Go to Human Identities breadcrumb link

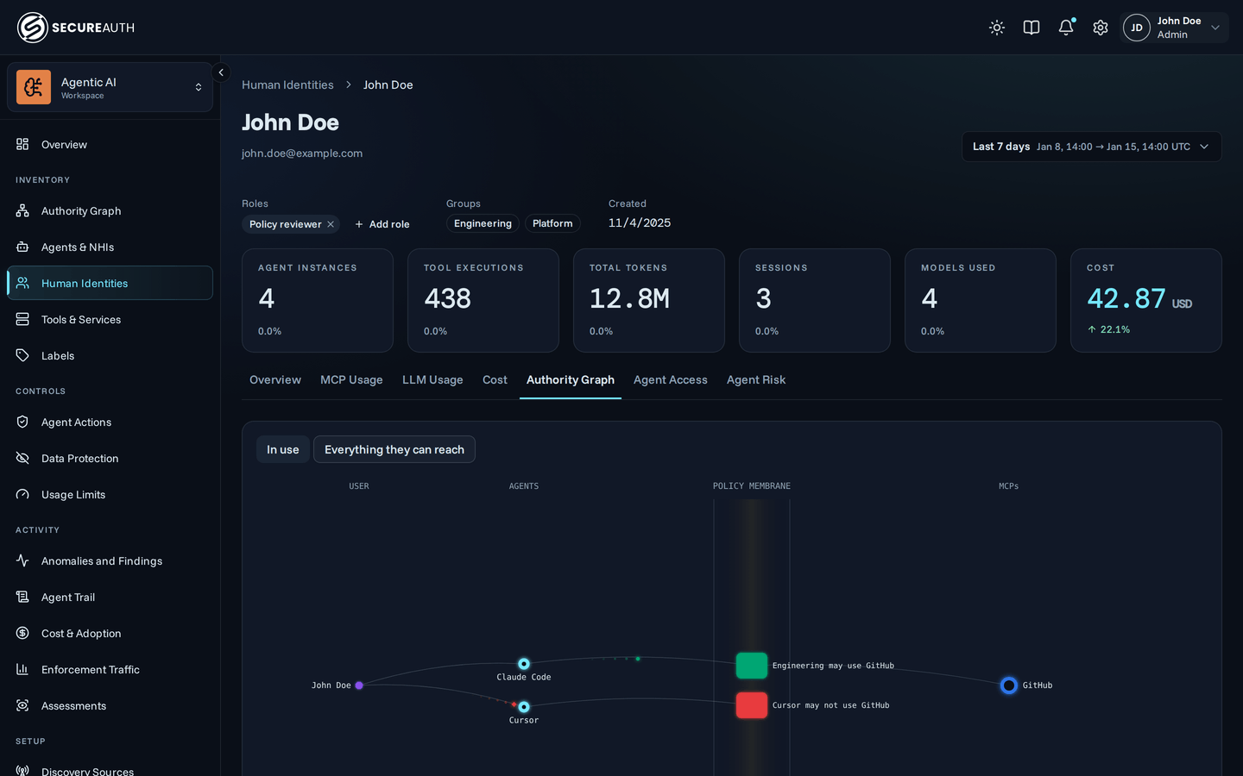pyautogui.click(x=287, y=84)
